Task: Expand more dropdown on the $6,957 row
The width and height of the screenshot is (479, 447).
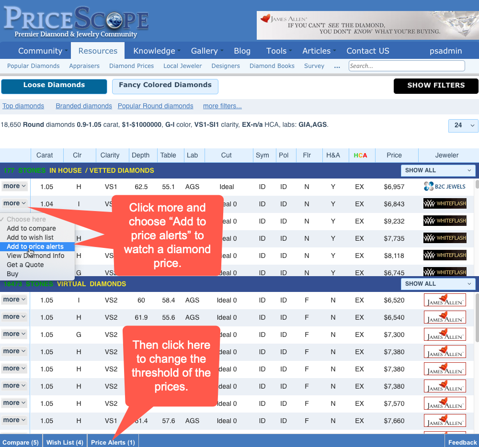Action: click(14, 186)
